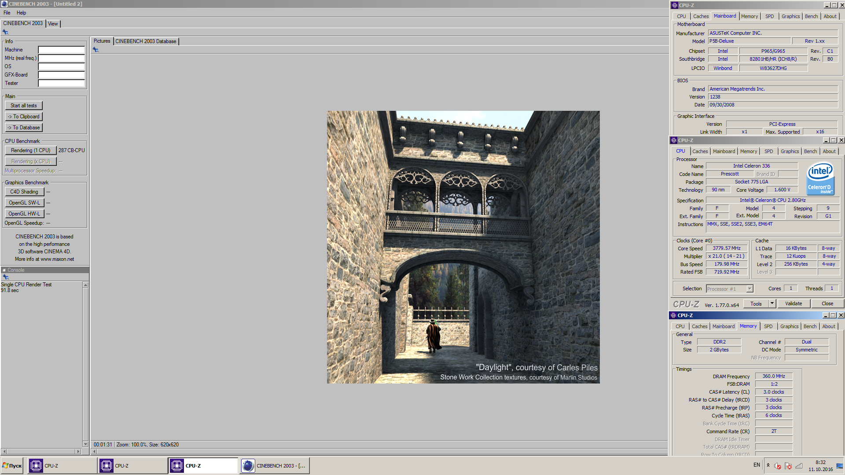Click the To Database button
Screen dimensions: 845x475
[x=24, y=128]
